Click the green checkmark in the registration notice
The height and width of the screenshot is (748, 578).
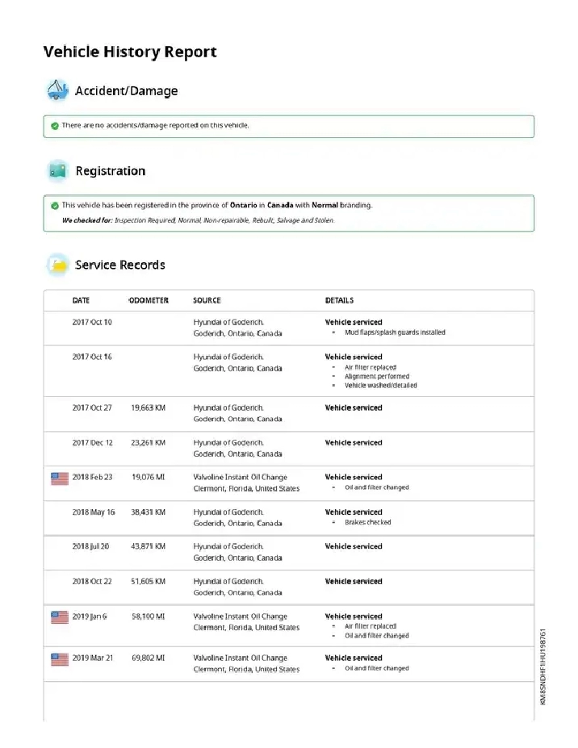[x=54, y=206]
